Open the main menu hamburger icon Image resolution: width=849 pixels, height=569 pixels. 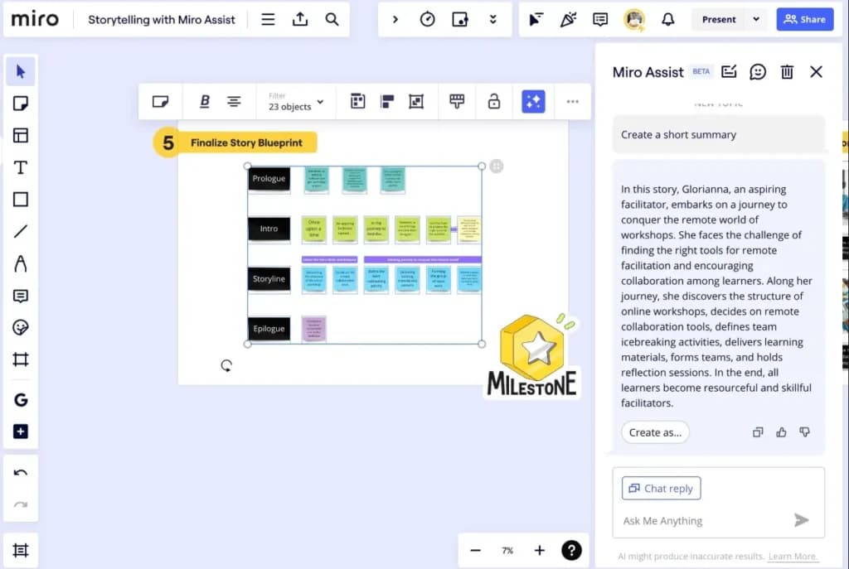[x=268, y=20]
